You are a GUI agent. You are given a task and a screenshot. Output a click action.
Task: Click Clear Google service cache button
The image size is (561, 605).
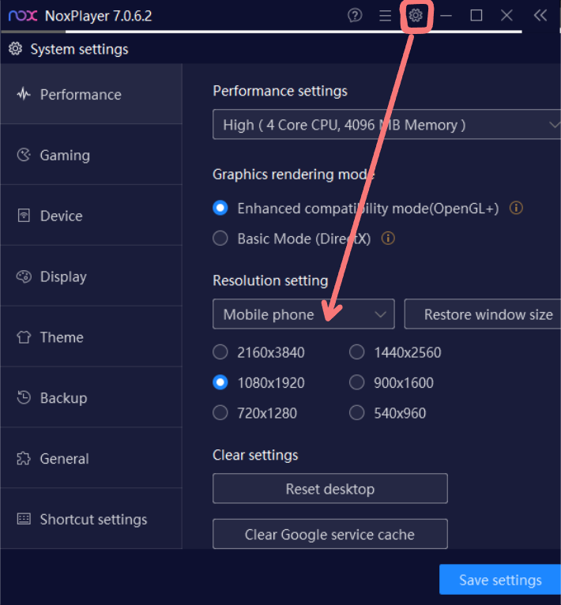coord(329,535)
